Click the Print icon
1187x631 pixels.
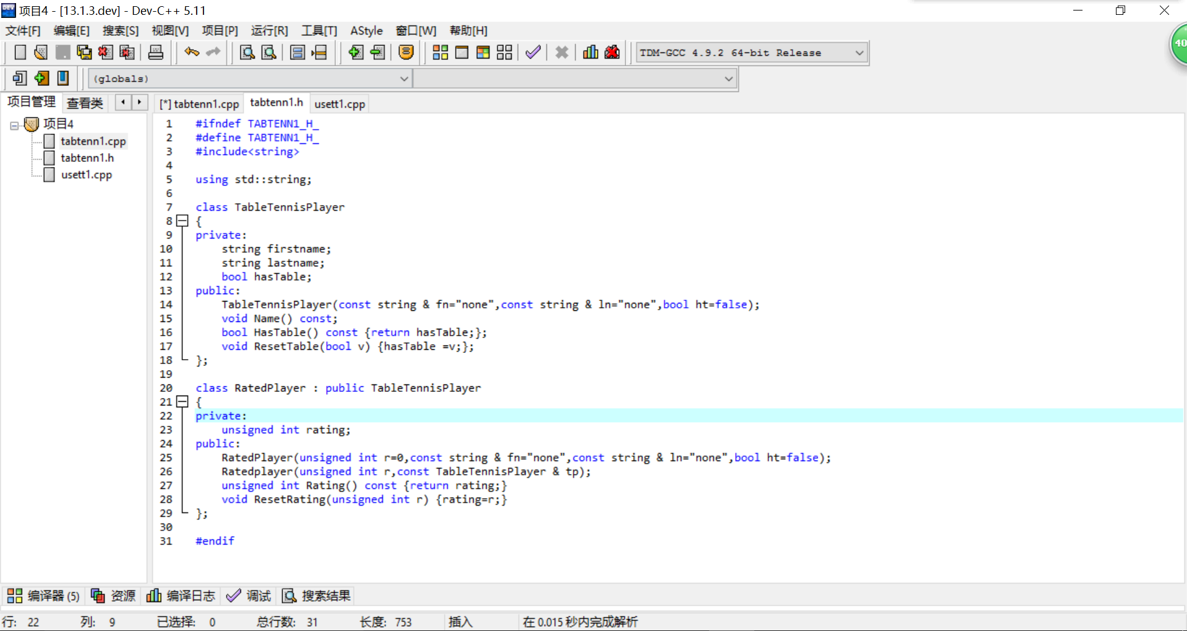coord(156,53)
